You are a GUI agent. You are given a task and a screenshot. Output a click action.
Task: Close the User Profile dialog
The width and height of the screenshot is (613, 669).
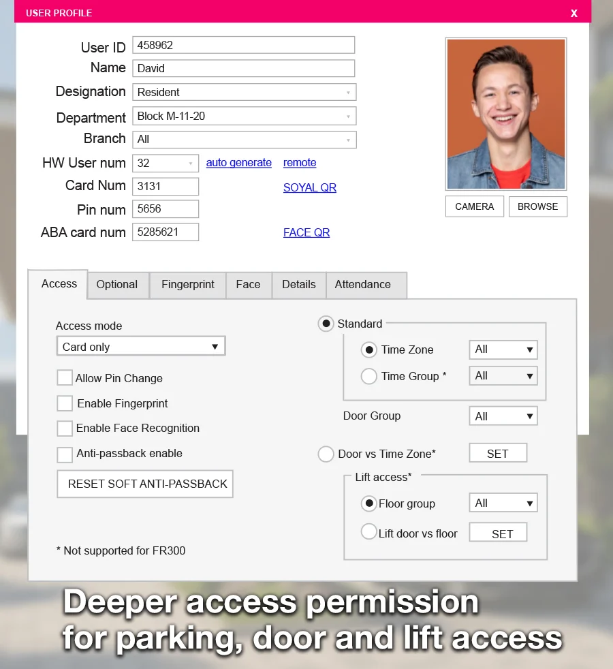click(x=573, y=13)
